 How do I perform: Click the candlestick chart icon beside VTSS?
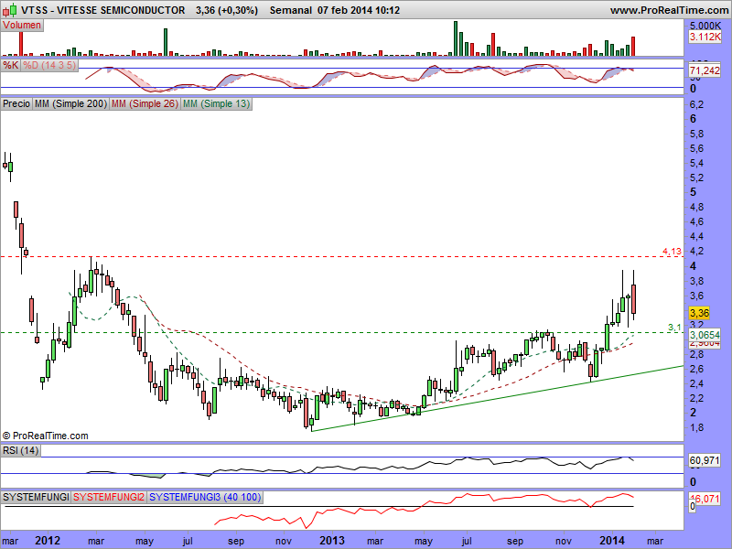point(10,9)
